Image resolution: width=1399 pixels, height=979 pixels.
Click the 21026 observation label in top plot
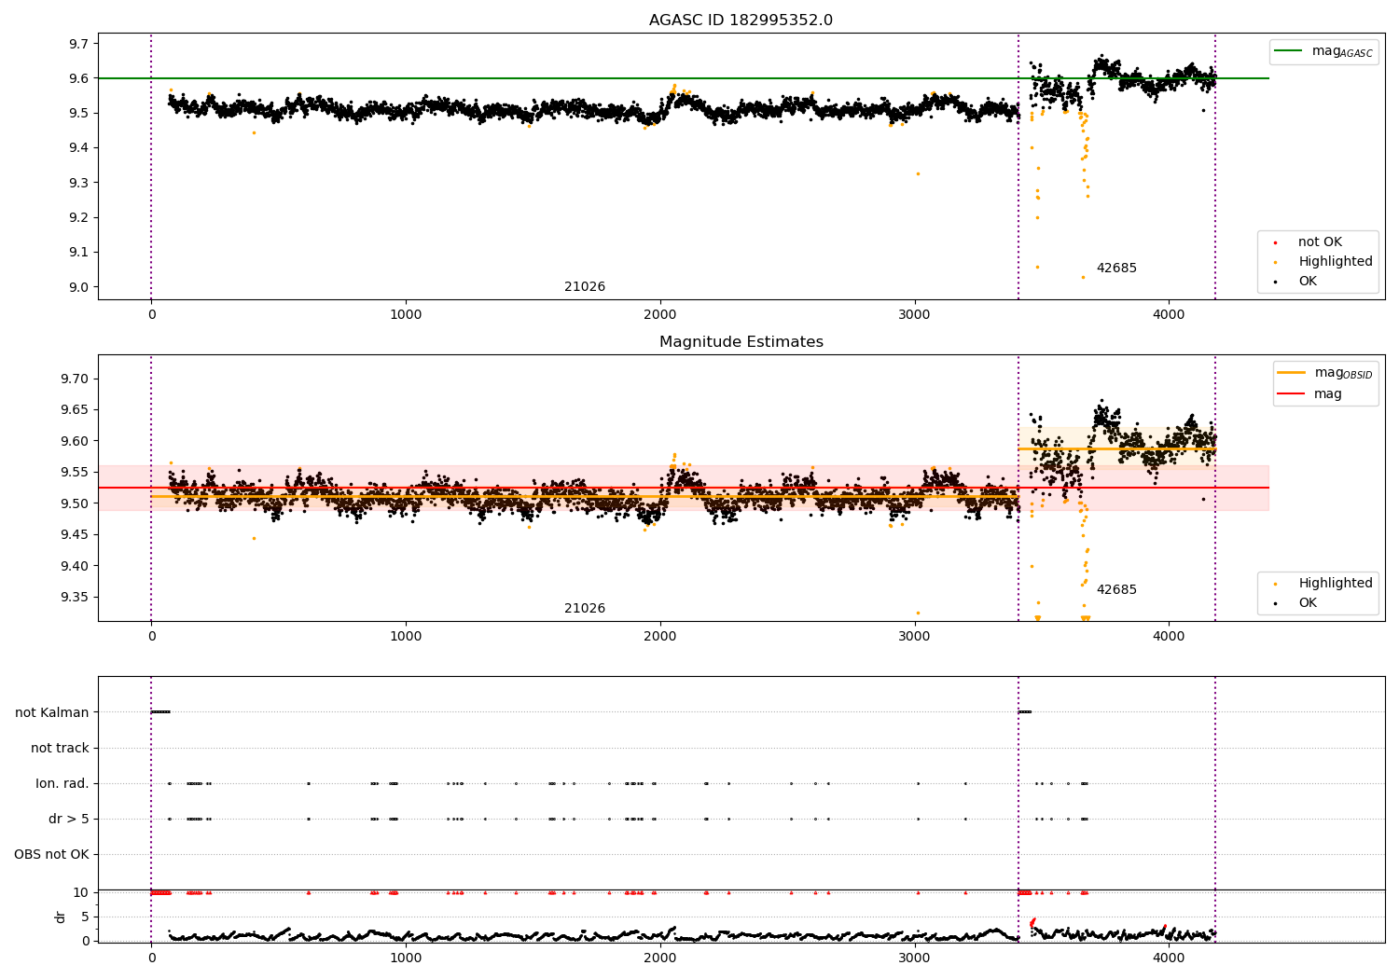coord(585,287)
